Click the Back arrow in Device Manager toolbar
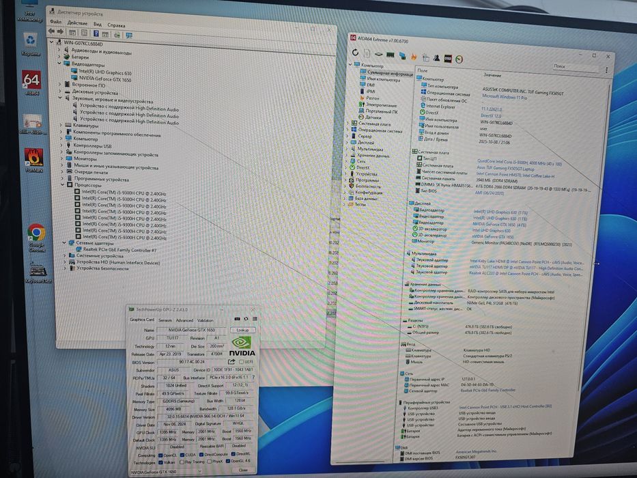The image size is (637, 478). [51, 31]
